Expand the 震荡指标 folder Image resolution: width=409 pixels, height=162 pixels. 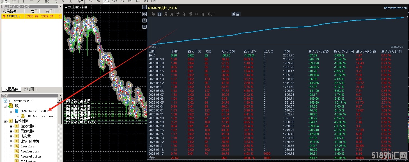point(11,131)
